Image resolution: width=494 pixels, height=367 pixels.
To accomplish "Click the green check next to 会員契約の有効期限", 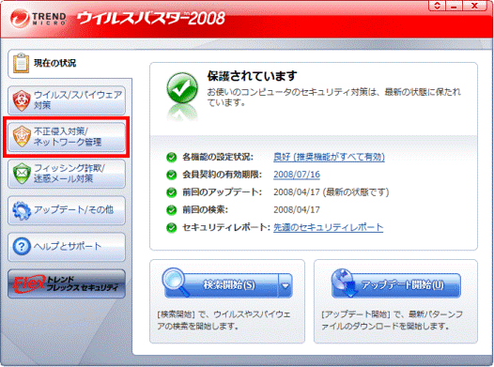I will [171, 175].
